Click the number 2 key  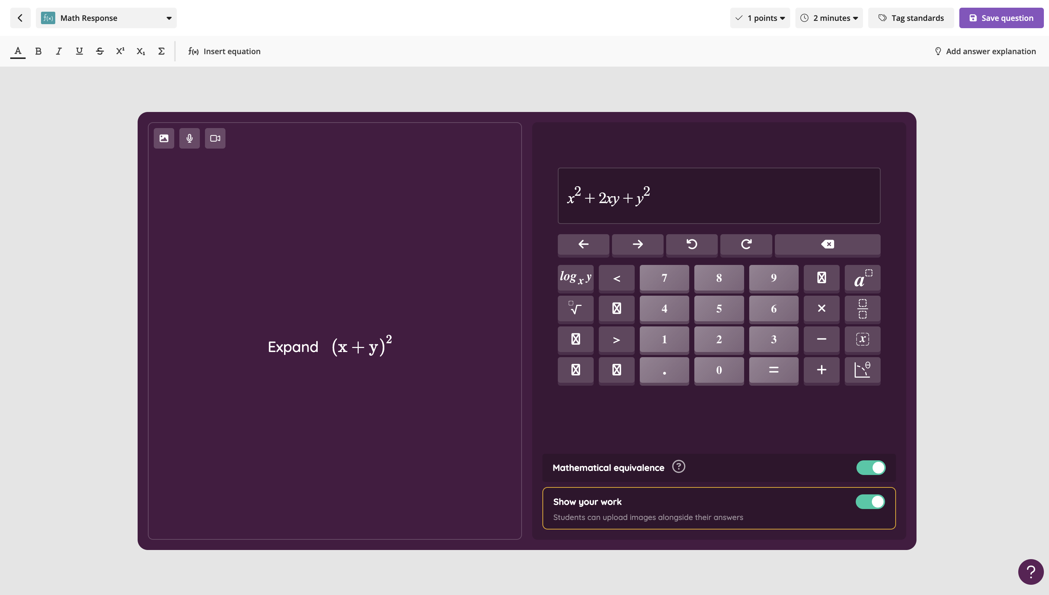click(719, 340)
